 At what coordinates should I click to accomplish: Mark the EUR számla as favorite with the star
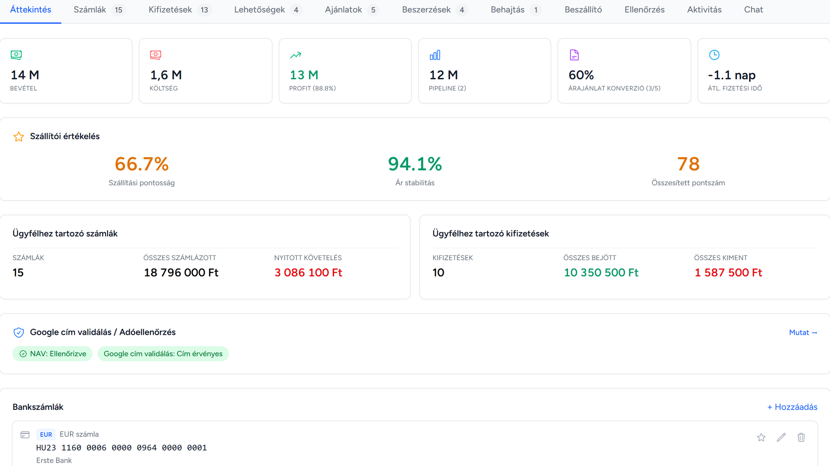pyautogui.click(x=761, y=438)
